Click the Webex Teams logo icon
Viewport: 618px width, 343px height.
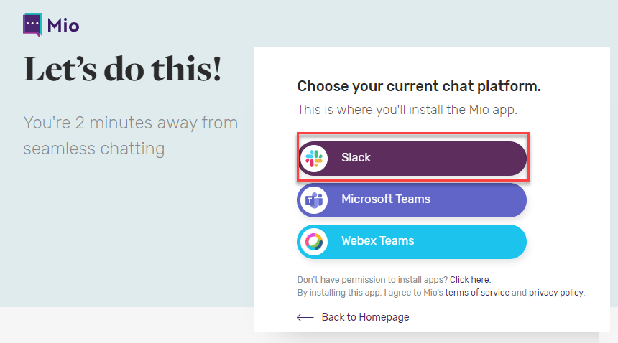click(x=314, y=241)
